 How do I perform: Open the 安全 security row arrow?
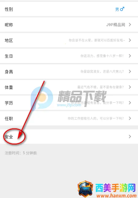[x=130, y=137]
